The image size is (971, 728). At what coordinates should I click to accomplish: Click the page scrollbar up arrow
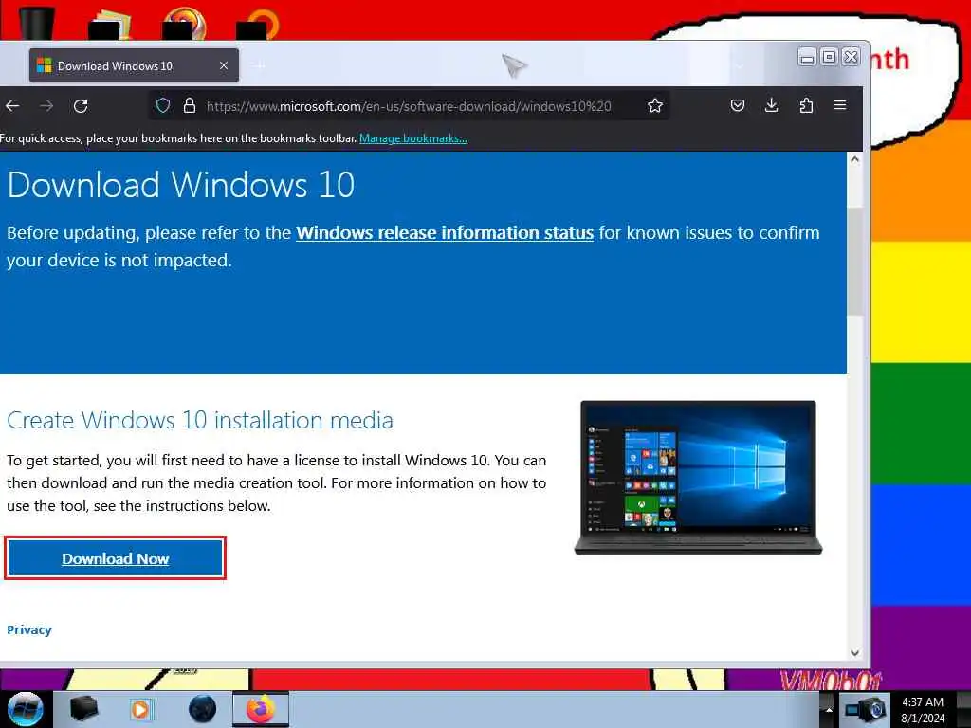(x=854, y=159)
